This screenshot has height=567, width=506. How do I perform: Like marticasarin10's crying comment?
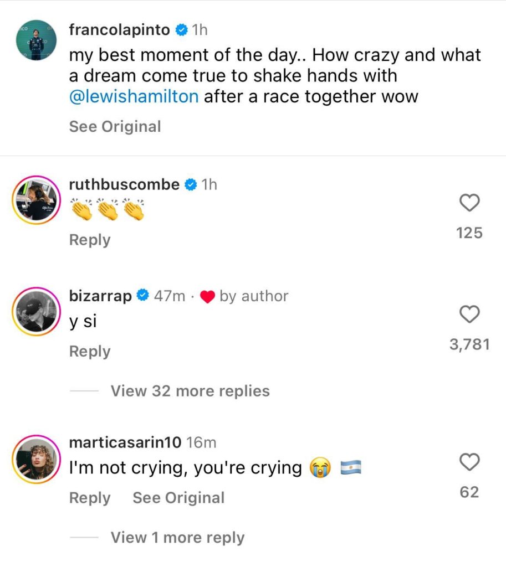click(x=469, y=462)
